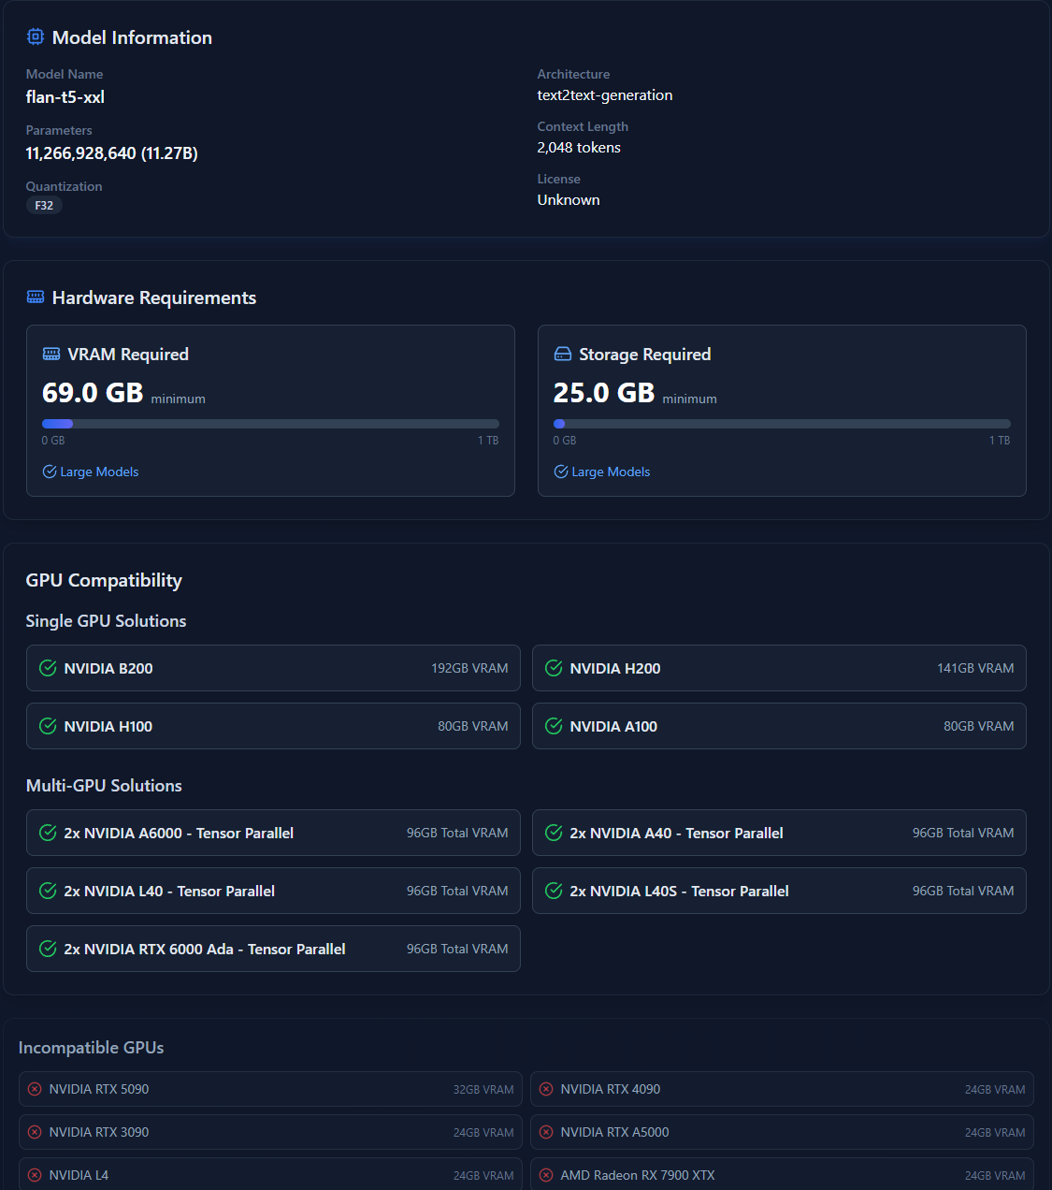Viewport: 1052px width, 1190px height.
Task: Click the F32 quantization badge
Action: [44, 205]
